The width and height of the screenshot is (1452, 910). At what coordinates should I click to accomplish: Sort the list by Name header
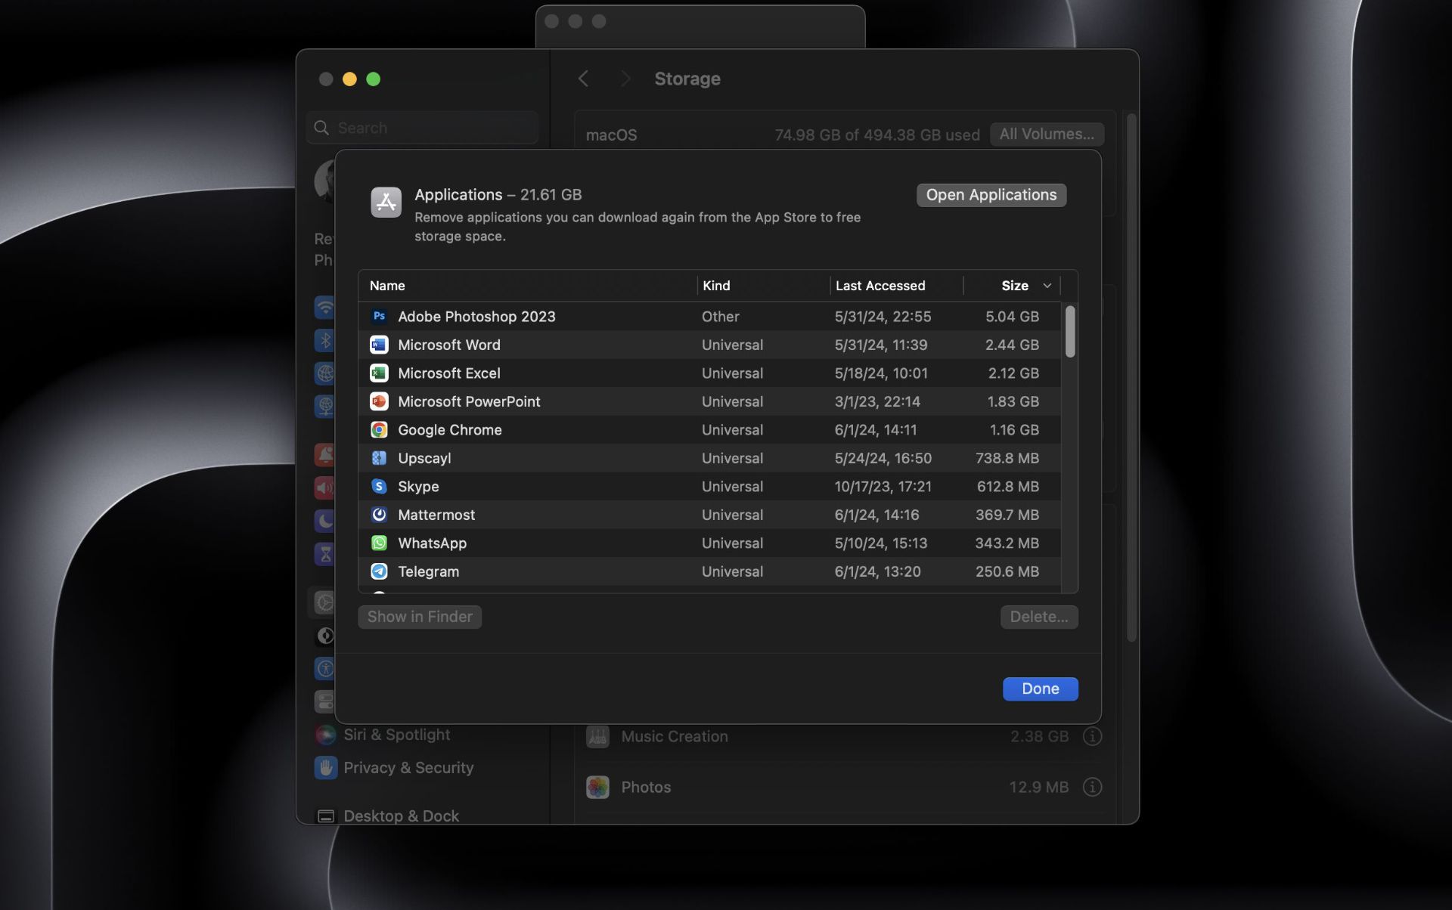387,286
